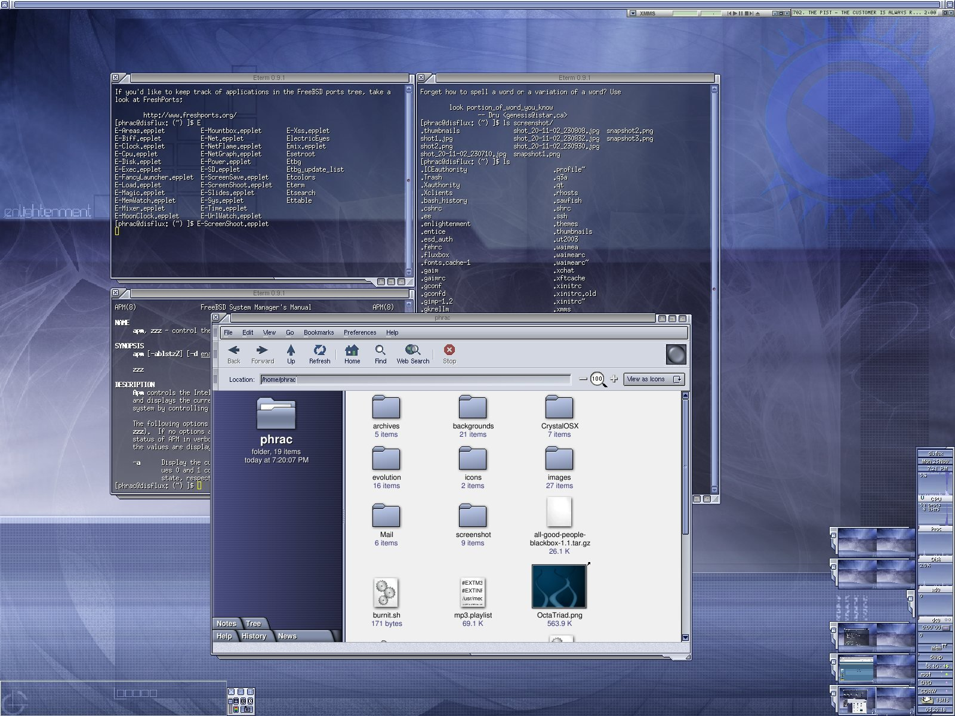The height and width of the screenshot is (716, 955).
Task: Click the Back arrow in Nautilus toolbar
Action: click(233, 353)
